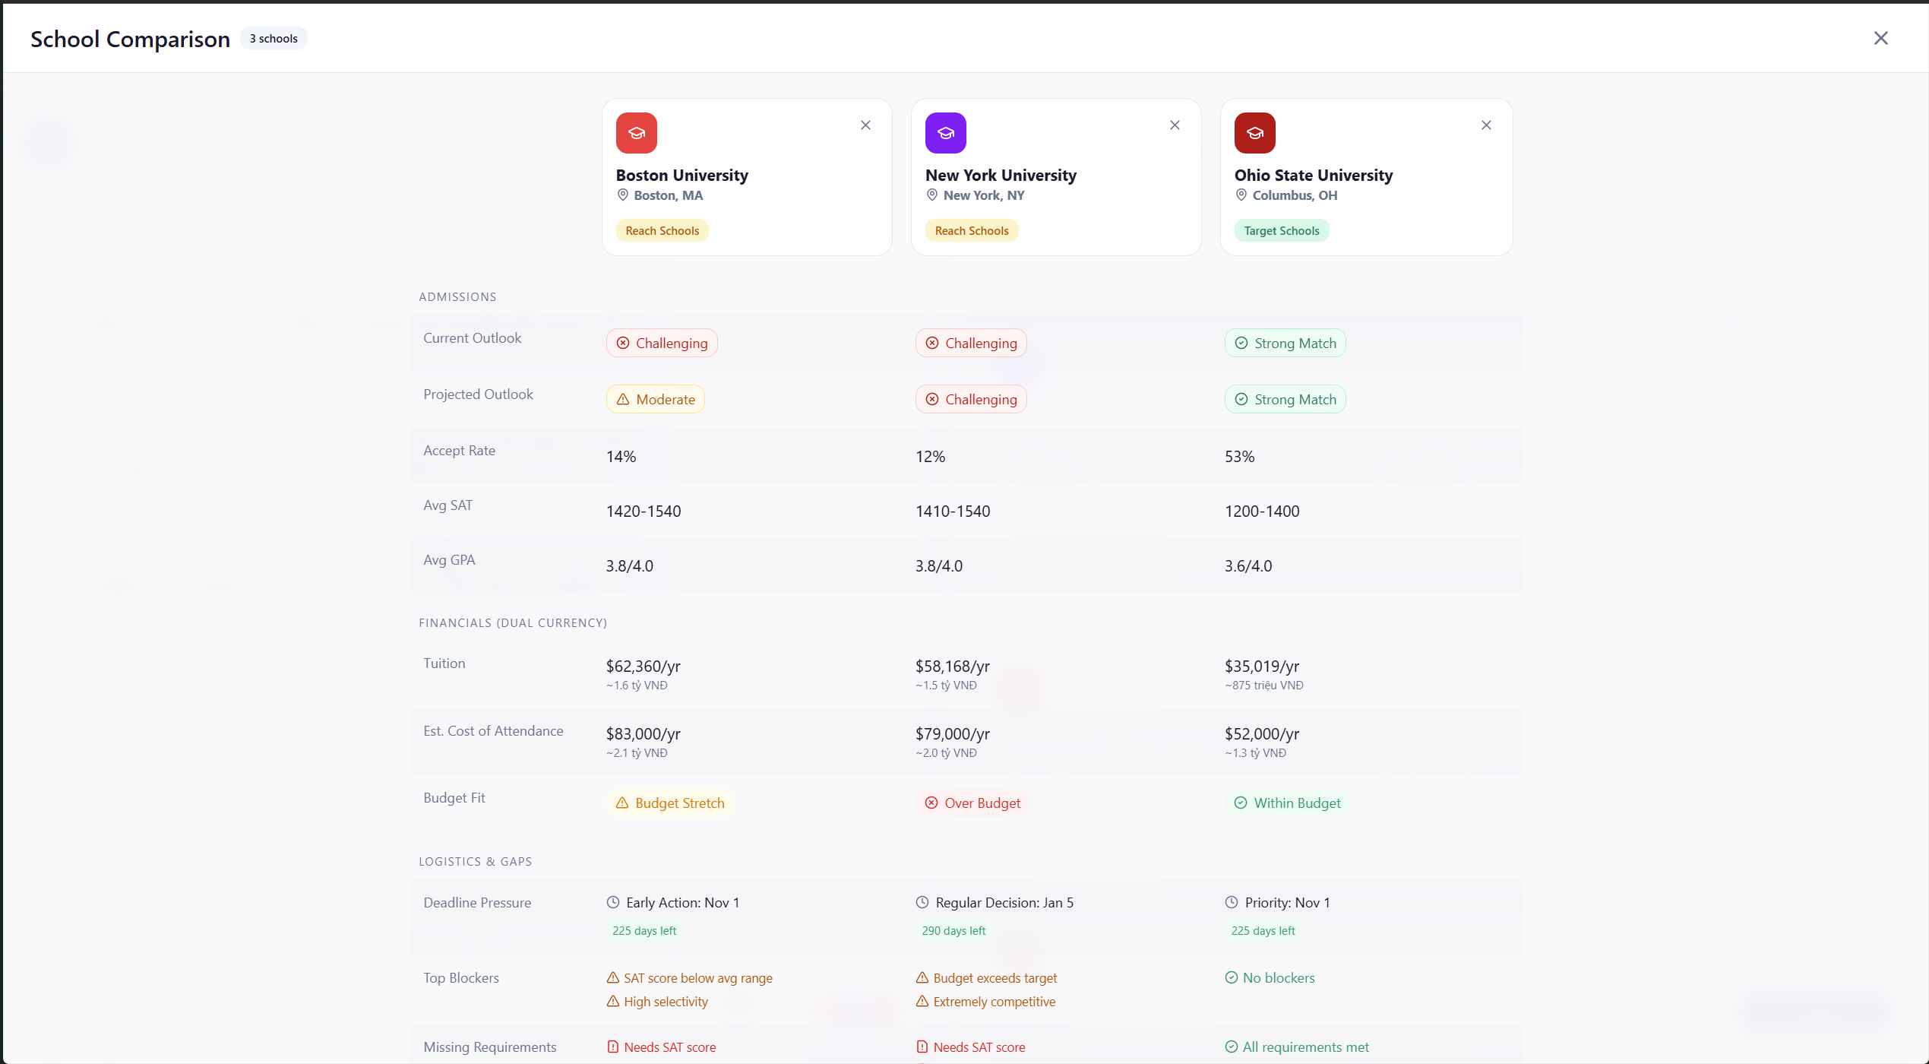Screen dimensions: 1929x1064
Task: Remove New York University from comparison
Action: [1175, 125]
